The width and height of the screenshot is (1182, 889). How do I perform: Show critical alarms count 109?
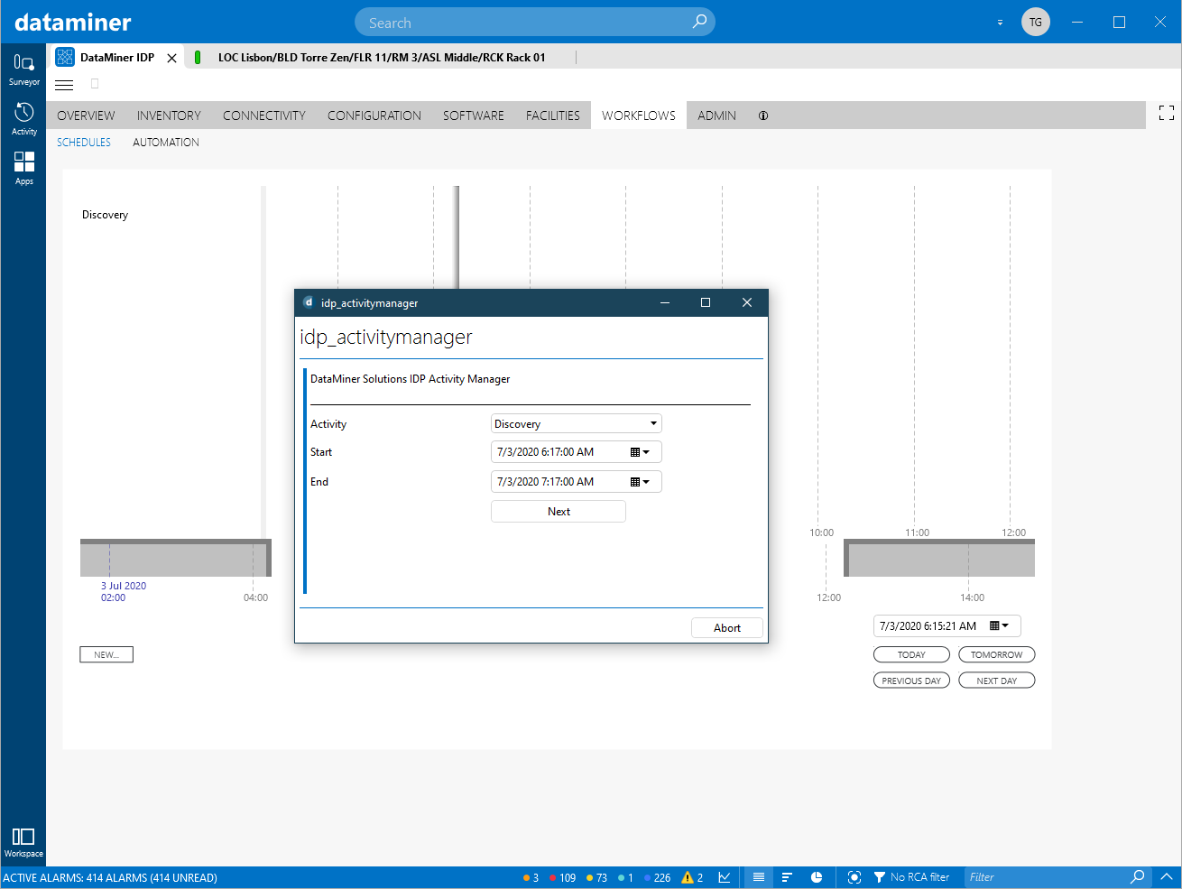(562, 877)
